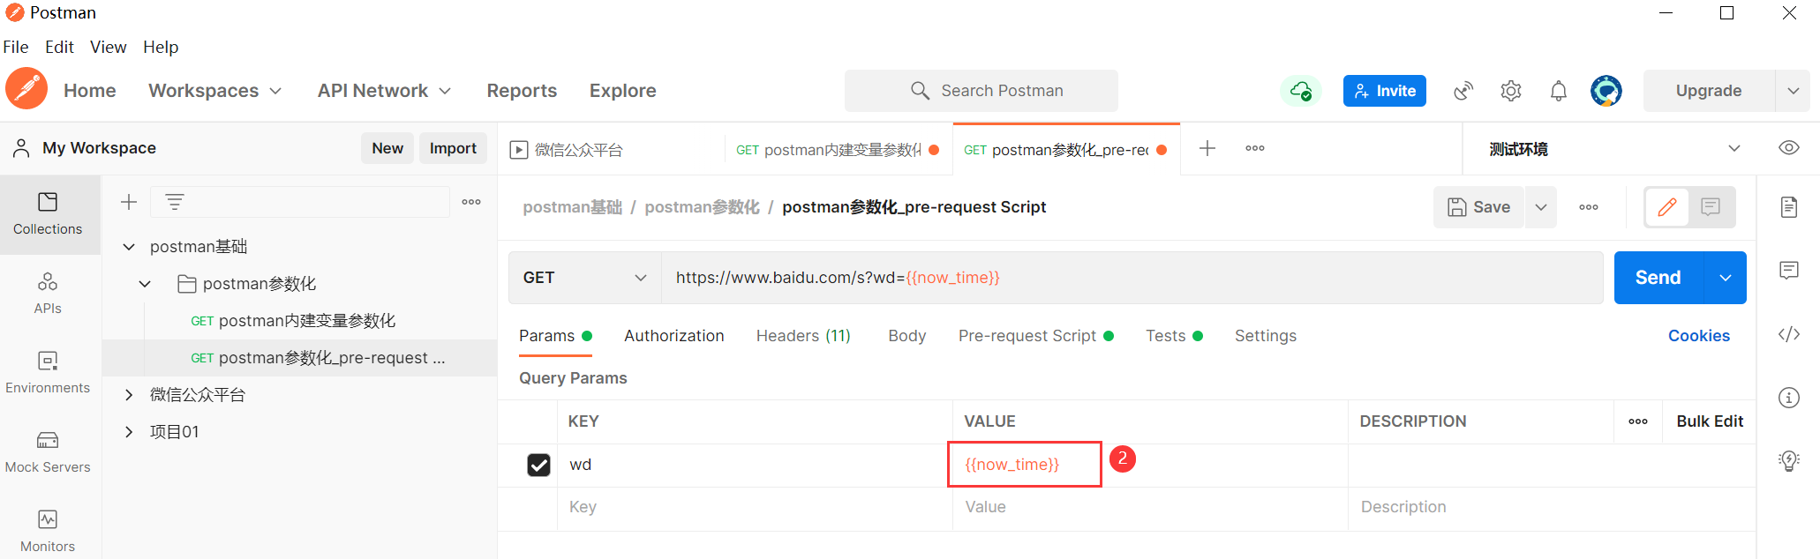The image size is (1820, 559).
Task: Uncheck the wd query param checkbox
Action: pos(538,465)
